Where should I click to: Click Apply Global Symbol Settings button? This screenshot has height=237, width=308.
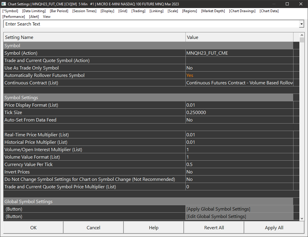click(x=218, y=209)
